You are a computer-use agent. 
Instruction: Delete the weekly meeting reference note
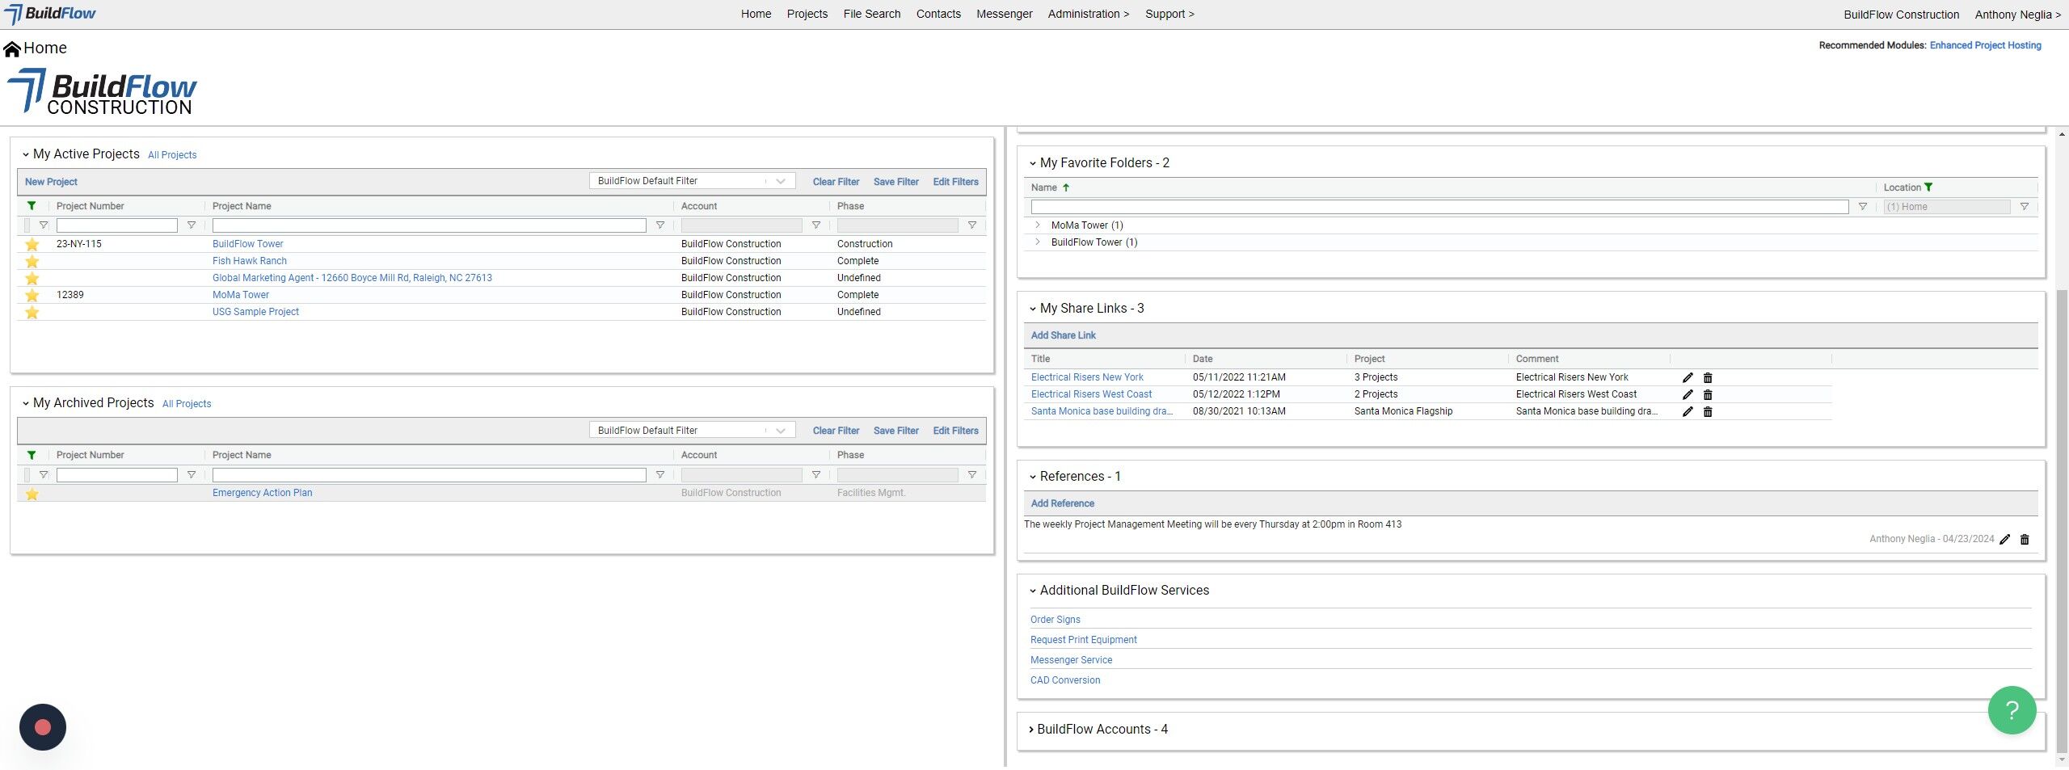2025,540
